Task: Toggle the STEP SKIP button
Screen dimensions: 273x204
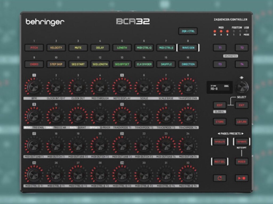Action: pyautogui.click(x=56, y=64)
